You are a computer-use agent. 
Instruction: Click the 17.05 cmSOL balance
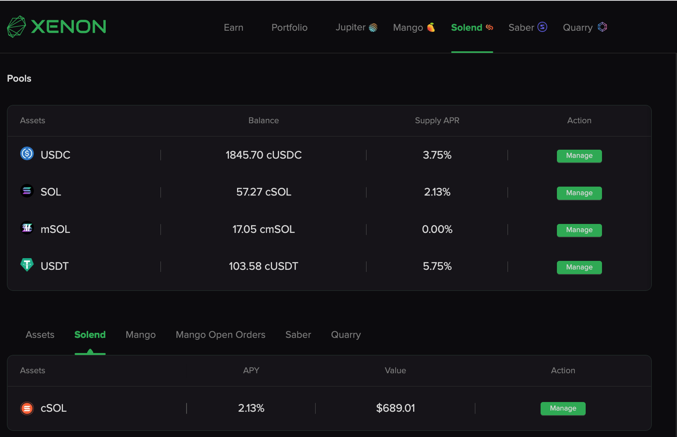click(x=263, y=229)
